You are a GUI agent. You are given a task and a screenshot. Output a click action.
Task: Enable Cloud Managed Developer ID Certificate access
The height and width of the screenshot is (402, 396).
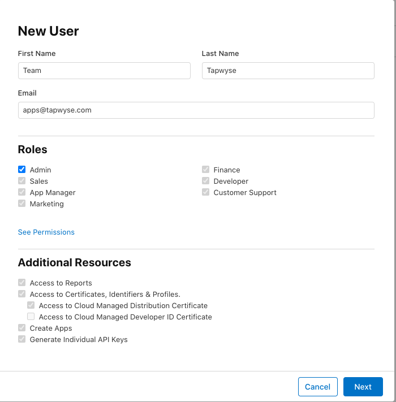[31, 317]
